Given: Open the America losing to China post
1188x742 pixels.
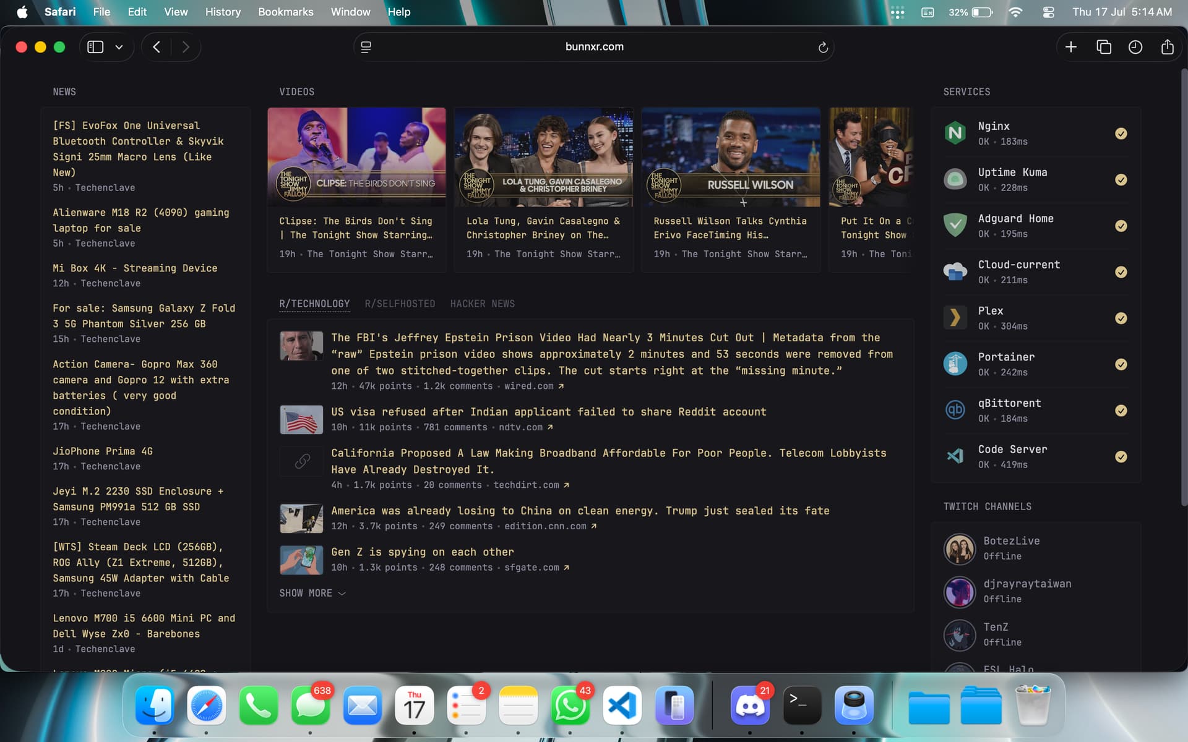Looking at the screenshot, I should 580,511.
